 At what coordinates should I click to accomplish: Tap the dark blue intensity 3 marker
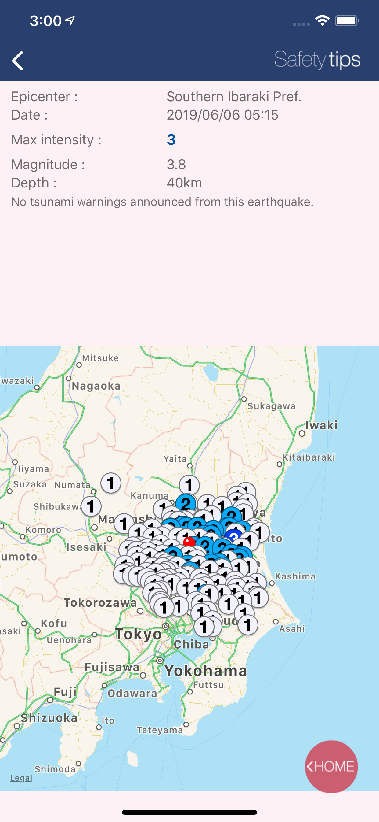pyautogui.click(x=234, y=536)
